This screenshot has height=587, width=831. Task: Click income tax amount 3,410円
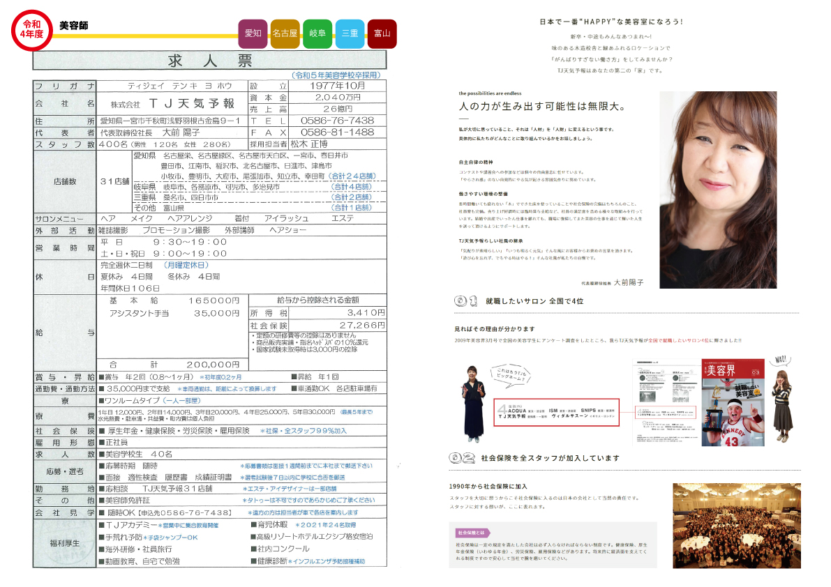(x=366, y=313)
